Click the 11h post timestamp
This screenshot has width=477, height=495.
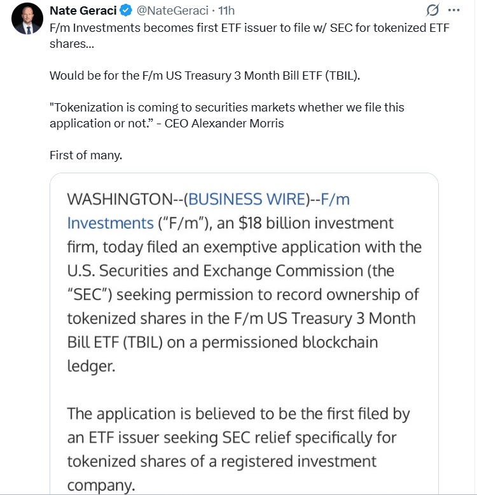click(226, 11)
